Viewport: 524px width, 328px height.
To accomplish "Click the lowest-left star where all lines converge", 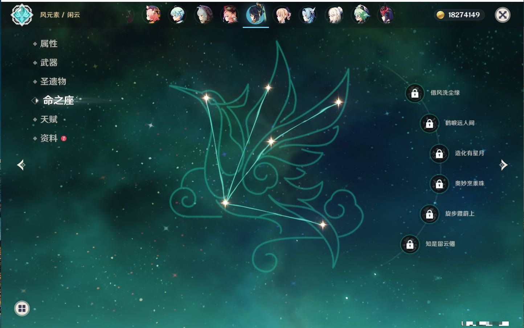I will point(225,203).
